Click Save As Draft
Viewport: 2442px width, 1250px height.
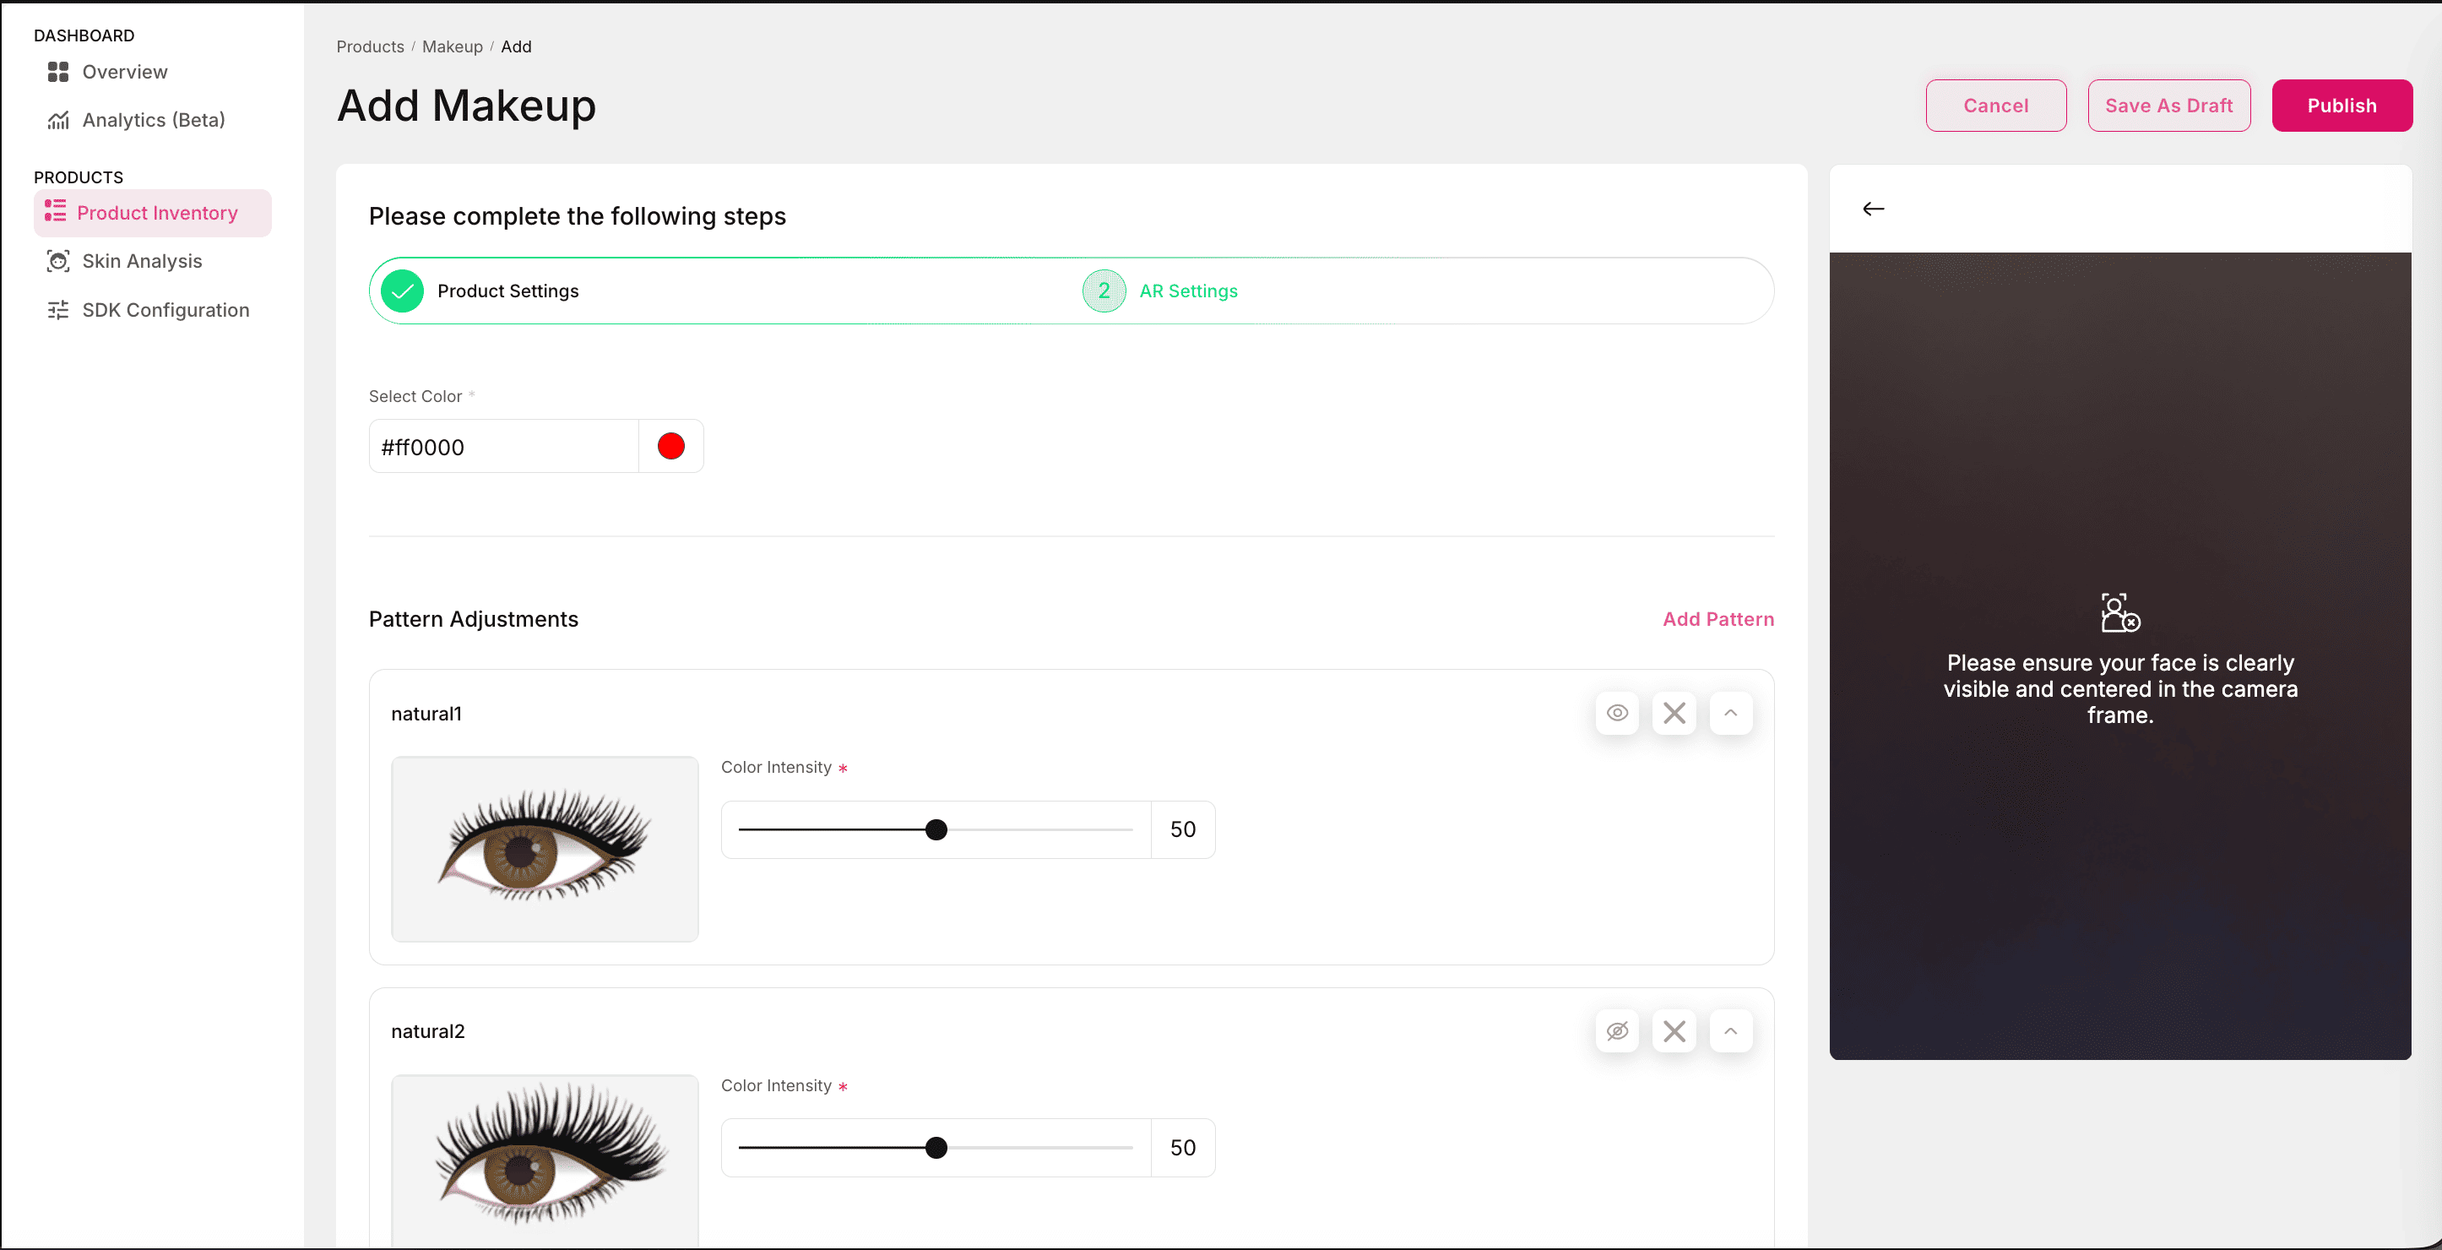2168,106
